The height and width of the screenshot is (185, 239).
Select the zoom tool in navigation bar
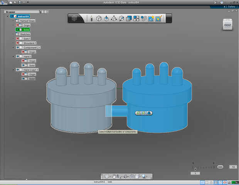click(x=119, y=176)
